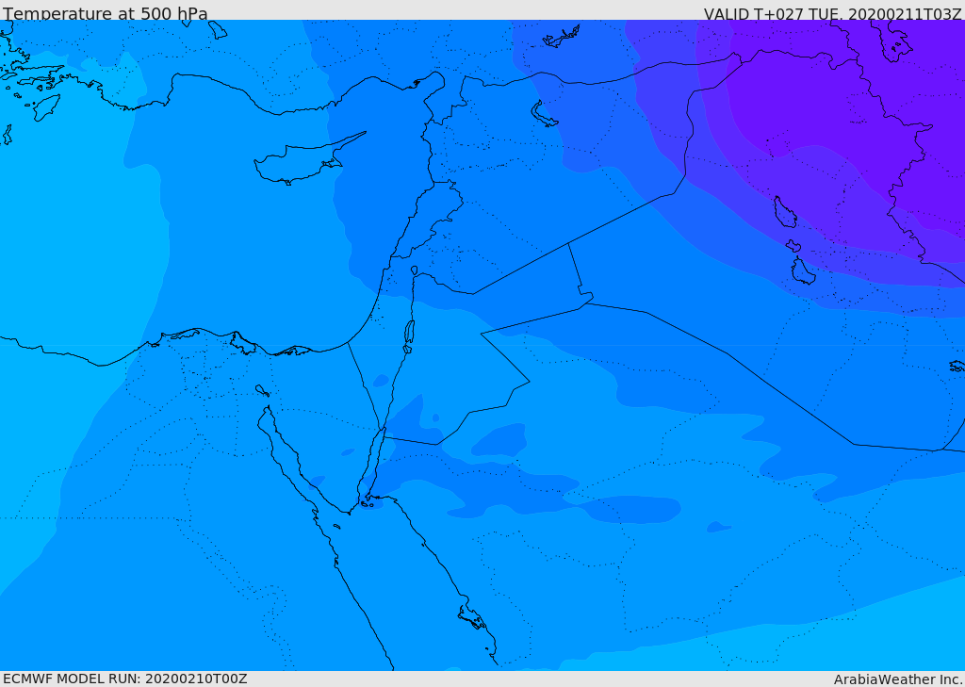Click the island of Cyprus on the map
The image size is (965, 687).
point(304,160)
